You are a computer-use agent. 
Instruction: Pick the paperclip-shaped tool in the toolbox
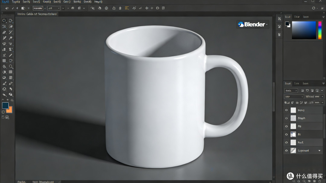tap(11, 83)
